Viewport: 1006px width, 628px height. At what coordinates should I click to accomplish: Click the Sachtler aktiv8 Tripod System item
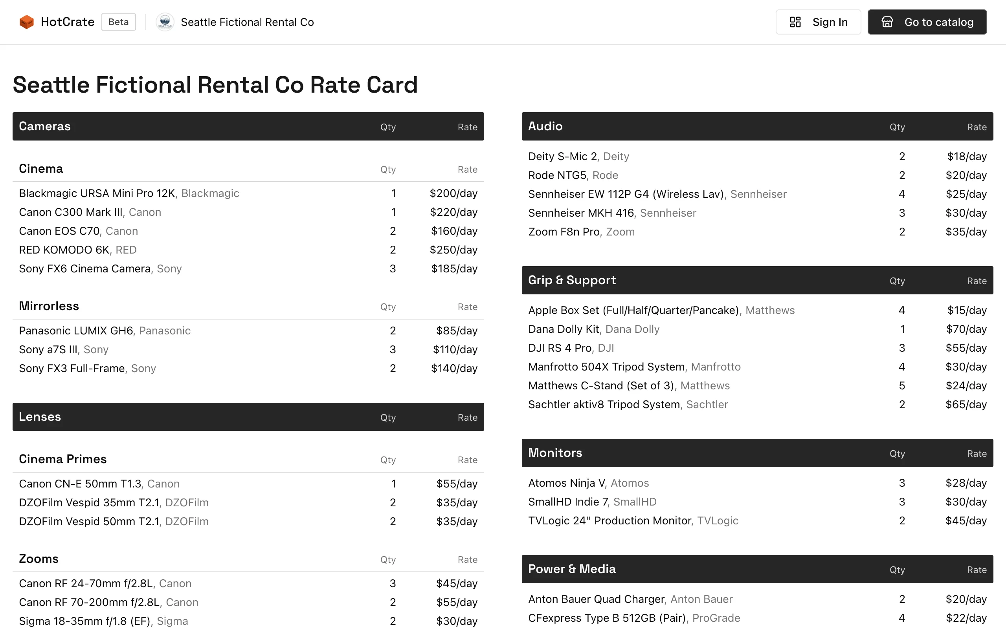pyautogui.click(x=757, y=405)
